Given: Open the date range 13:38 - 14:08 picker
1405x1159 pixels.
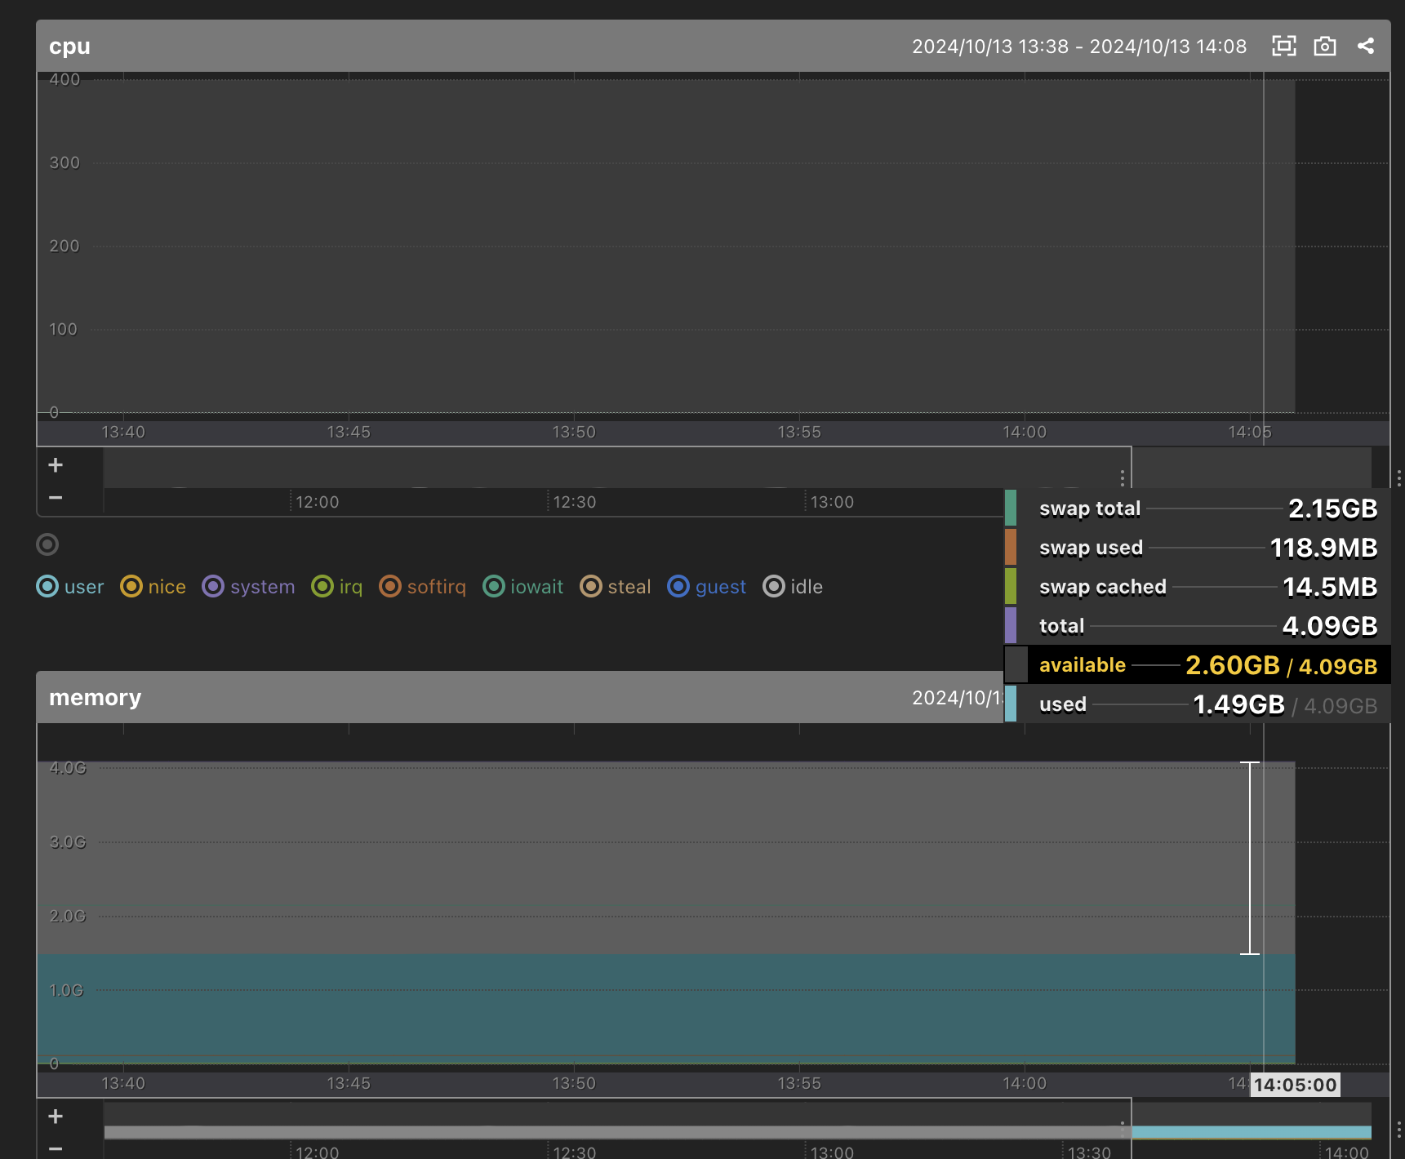Looking at the screenshot, I should click(1079, 47).
